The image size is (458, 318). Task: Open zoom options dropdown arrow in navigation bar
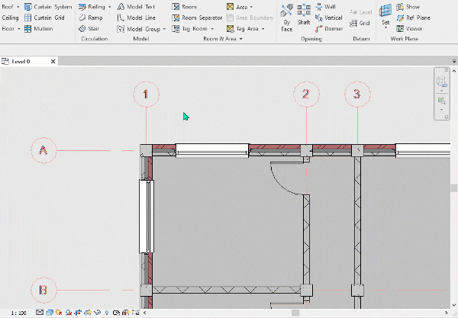pyautogui.click(x=442, y=110)
